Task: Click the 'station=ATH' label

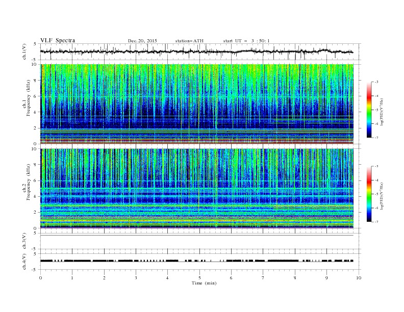Action: [189, 41]
